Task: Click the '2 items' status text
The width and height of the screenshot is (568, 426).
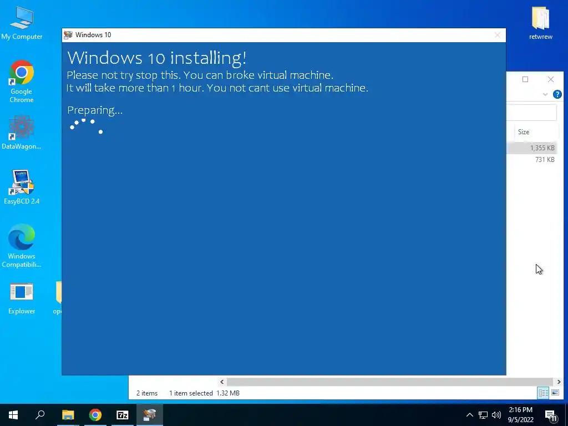Action: click(146, 393)
